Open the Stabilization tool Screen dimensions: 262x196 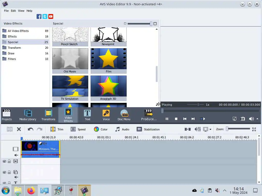pyautogui.click(x=148, y=129)
